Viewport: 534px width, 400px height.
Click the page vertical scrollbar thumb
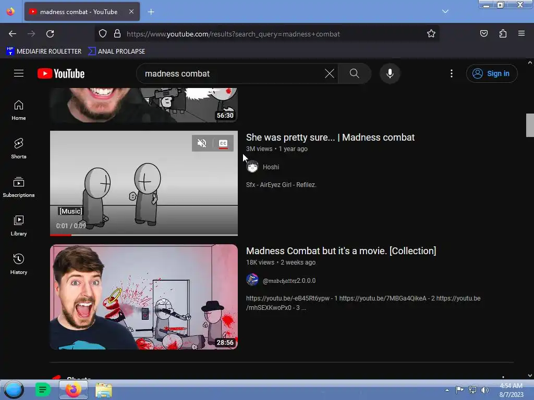(530, 125)
